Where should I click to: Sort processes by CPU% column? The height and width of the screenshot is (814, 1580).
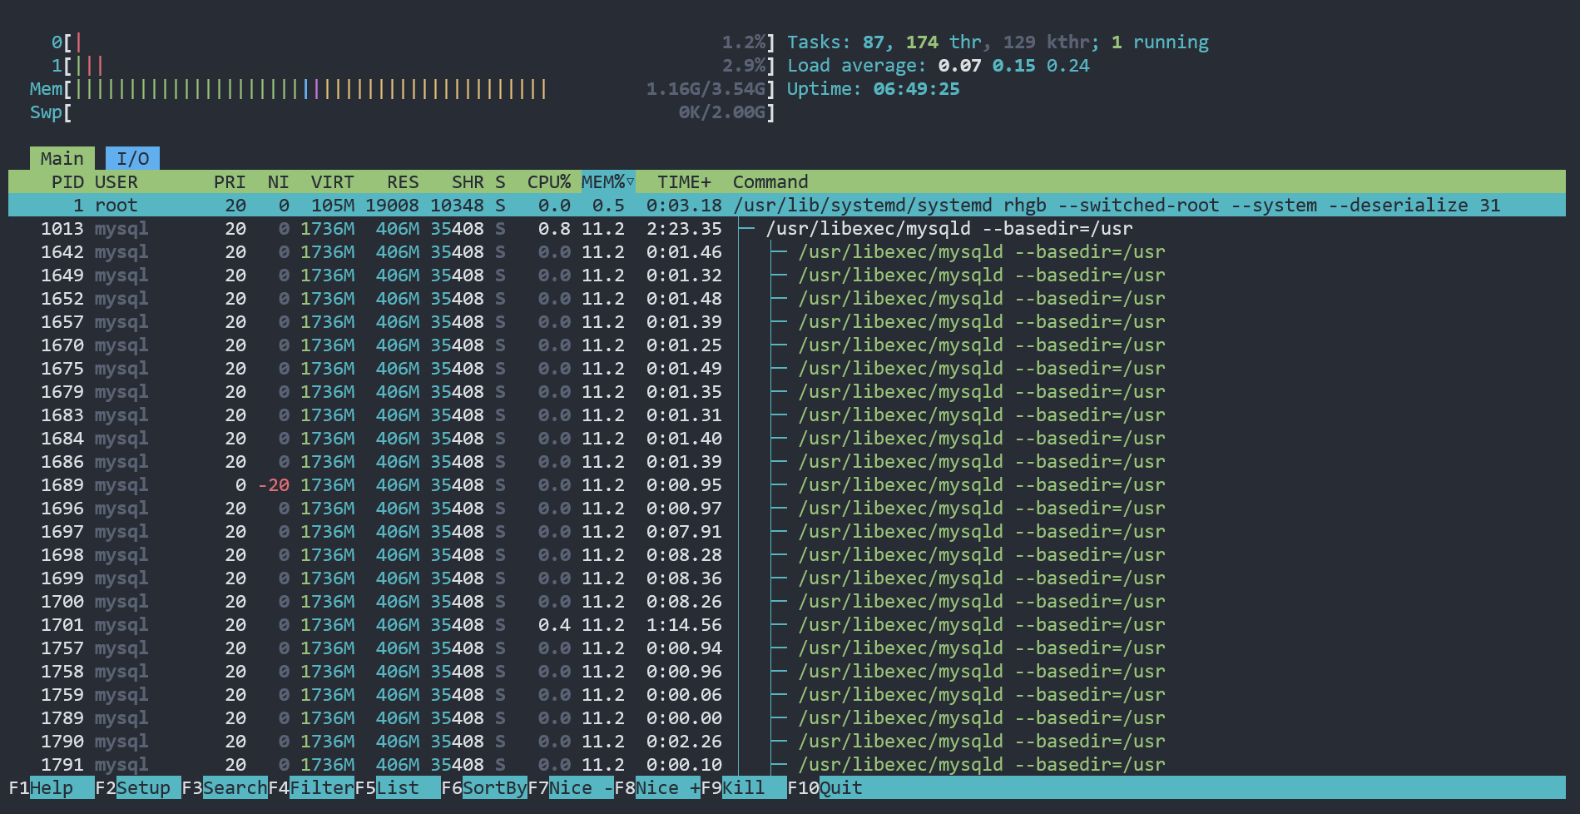click(548, 181)
